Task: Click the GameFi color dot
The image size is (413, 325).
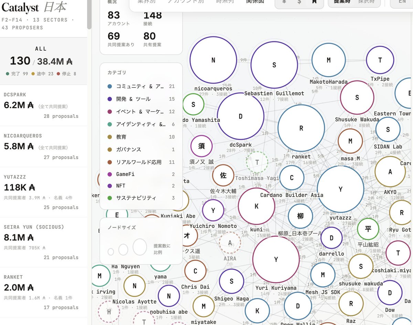Action: (x=110, y=175)
